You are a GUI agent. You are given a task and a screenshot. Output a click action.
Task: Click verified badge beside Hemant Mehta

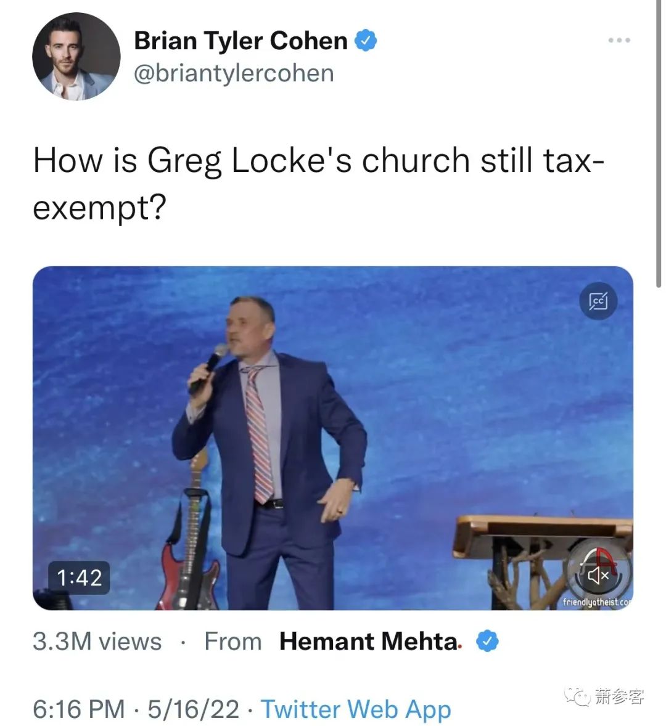[487, 642]
